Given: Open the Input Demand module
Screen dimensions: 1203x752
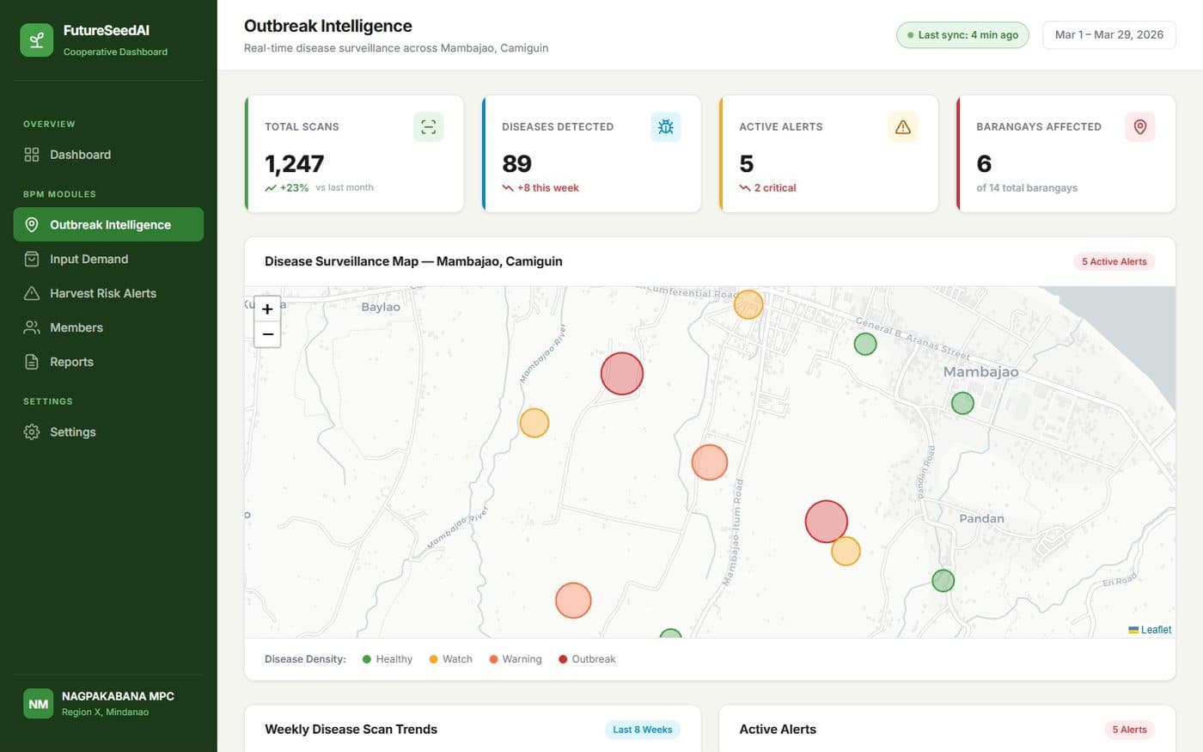Looking at the screenshot, I should (x=108, y=259).
